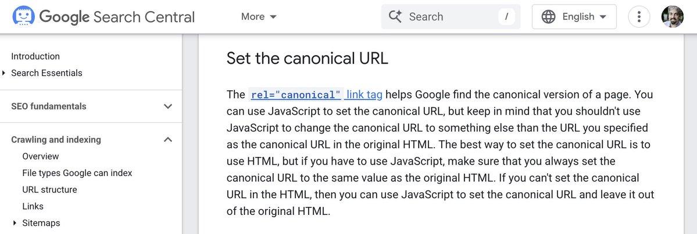Follow the rel="canonical" link tag hyperlink
Screen dimensions: 697x234
[316, 94]
